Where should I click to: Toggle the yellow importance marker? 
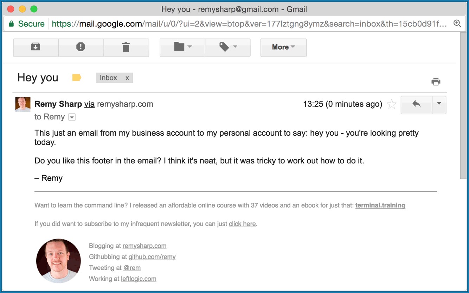77,78
